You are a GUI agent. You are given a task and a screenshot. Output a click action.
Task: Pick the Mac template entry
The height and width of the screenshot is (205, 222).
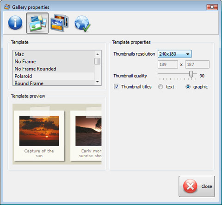(x=53, y=54)
